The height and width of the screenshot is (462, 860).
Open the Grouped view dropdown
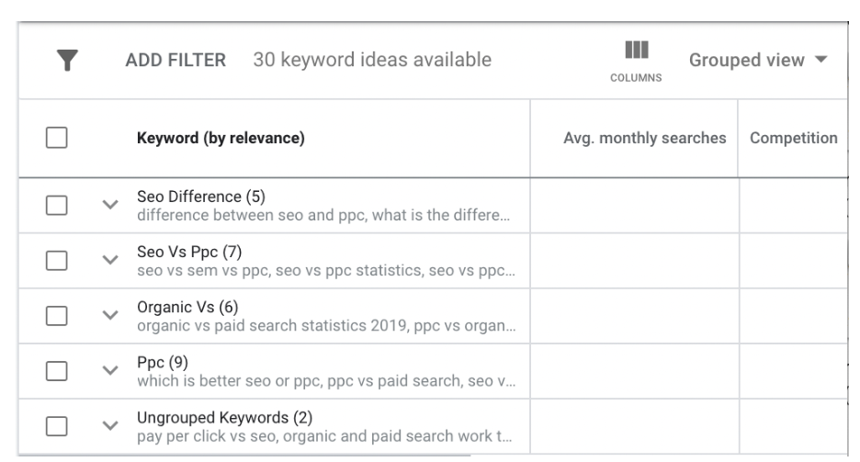759,61
